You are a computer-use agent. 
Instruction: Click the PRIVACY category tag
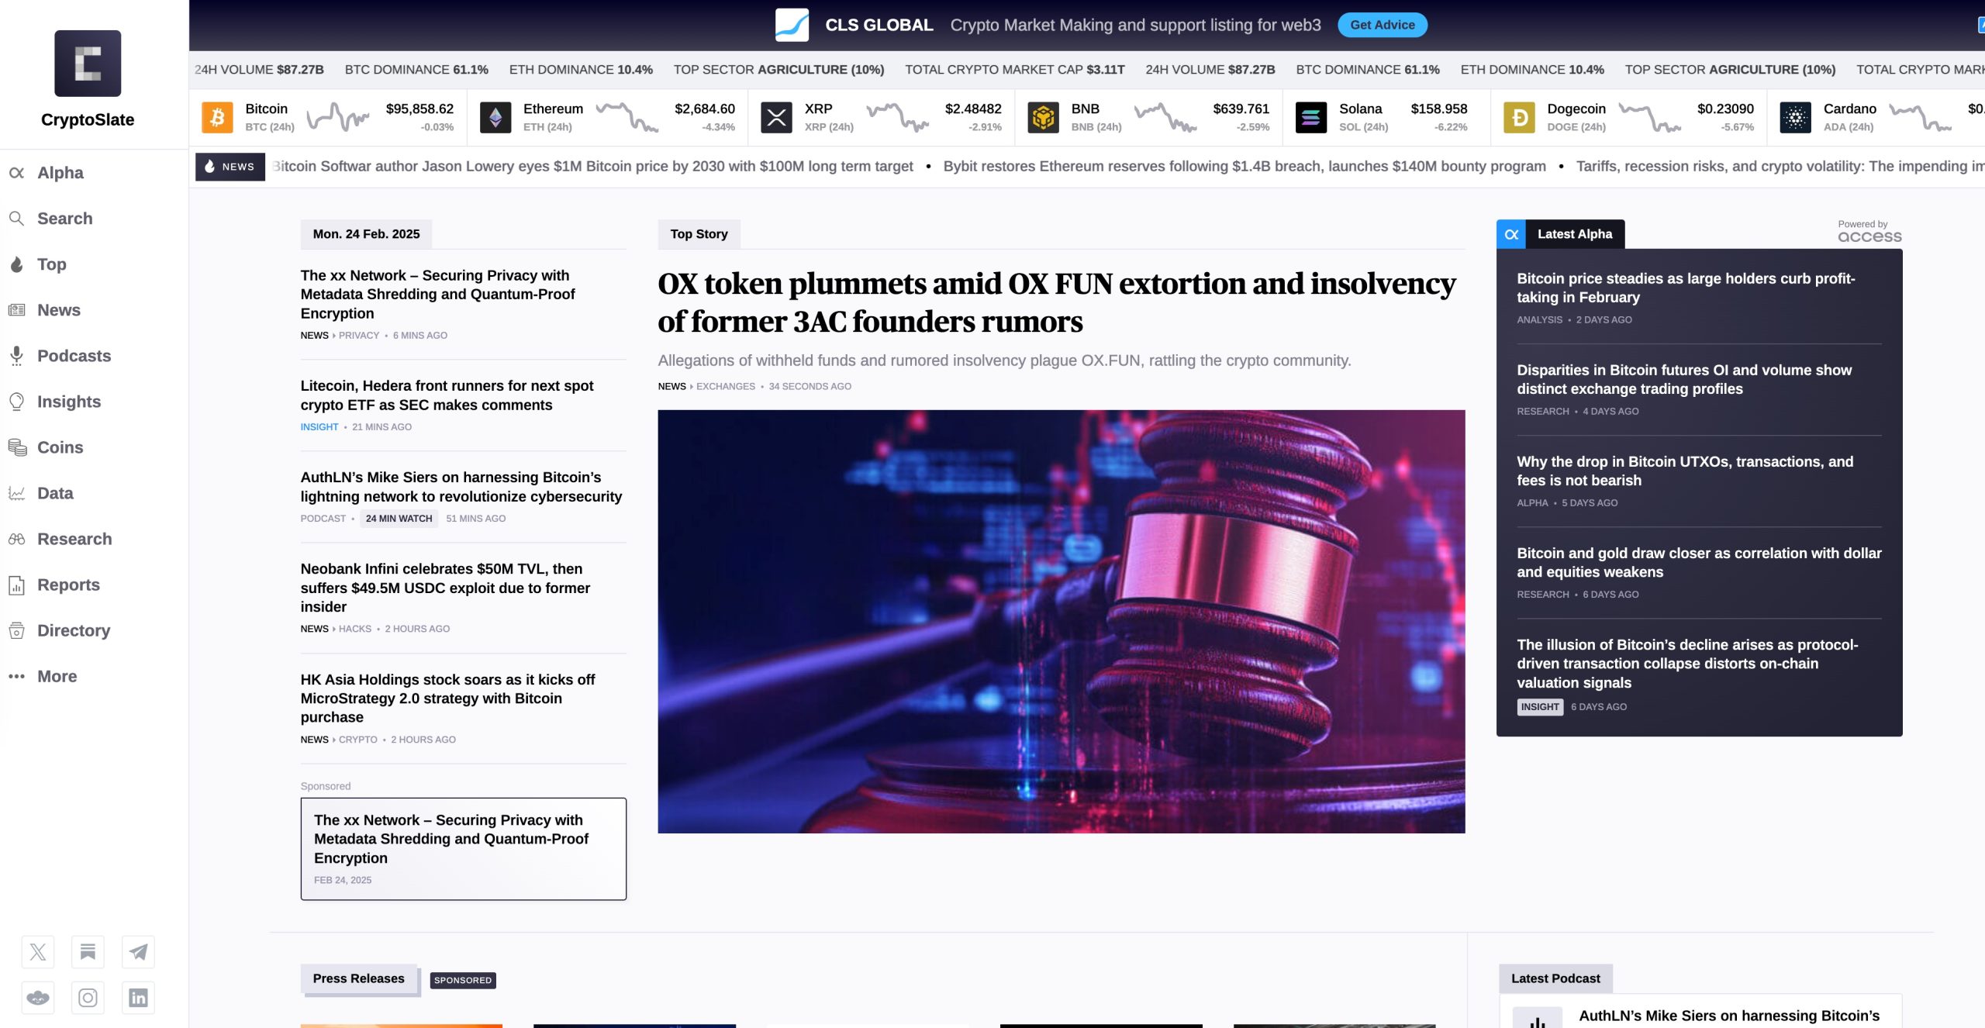[358, 336]
